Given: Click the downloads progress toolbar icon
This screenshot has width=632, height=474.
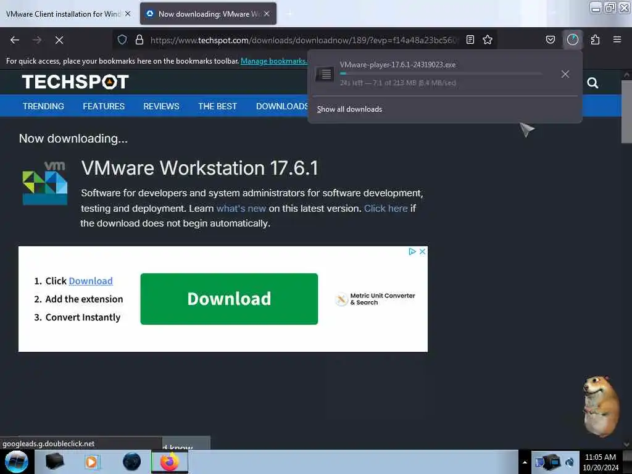Looking at the screenshot, I should [x=572, y=39].
